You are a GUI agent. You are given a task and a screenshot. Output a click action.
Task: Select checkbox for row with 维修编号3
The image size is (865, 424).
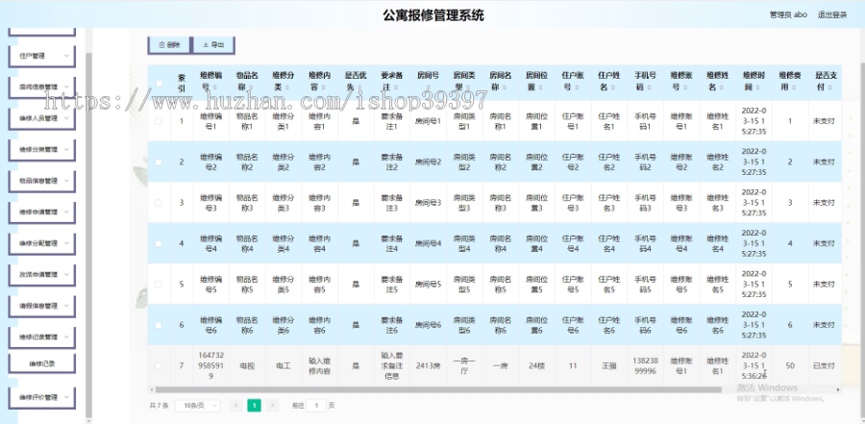pos(159,203)
